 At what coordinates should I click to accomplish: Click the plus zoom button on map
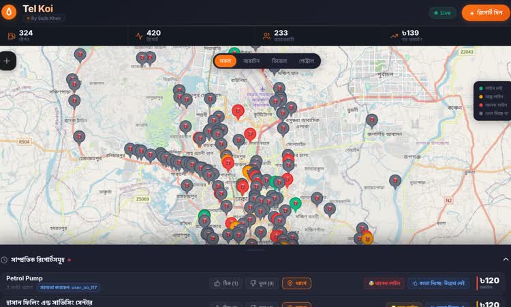pyautogui.click(x=7, y=61)
